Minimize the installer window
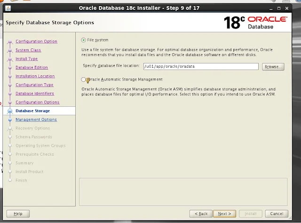 click(271, 8)
